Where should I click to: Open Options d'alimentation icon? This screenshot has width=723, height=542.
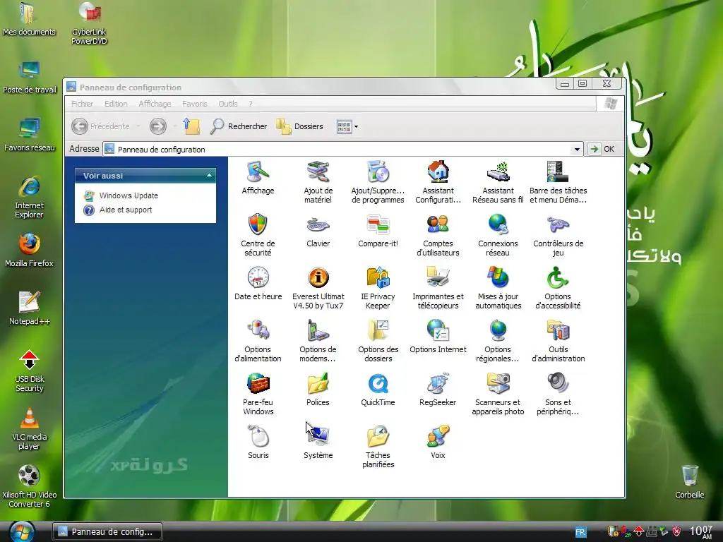click(x=258, y=341)
